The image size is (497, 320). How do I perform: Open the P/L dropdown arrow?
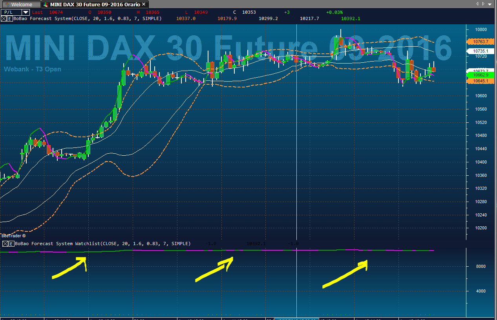tap(26, 12)
